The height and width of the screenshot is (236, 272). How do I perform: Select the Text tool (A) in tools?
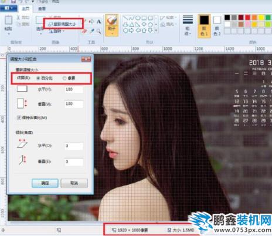coord(98,22)
